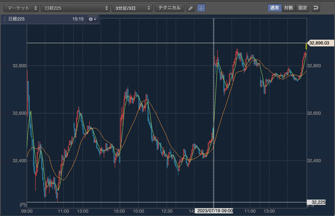This screenshot has width=335, height=216.
Task: Click the 10:00 time axis label
Action: (138, 211)
